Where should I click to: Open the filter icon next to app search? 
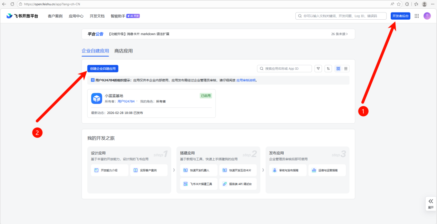[318, 68]
